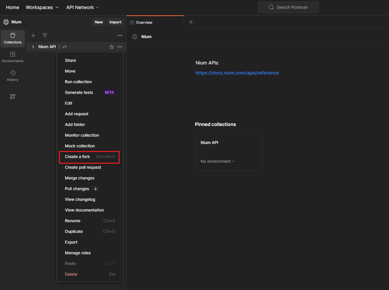Click the configure sidebar apps icon
This screenshot has width=389, height=290.
click(13, 97)
